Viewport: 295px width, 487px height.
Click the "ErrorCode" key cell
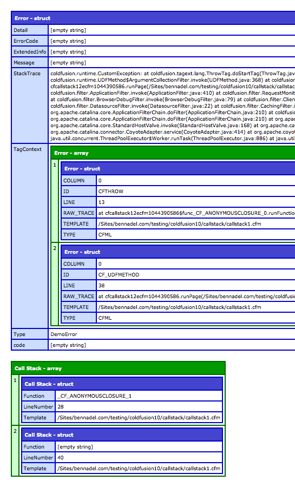pos(30,41)
